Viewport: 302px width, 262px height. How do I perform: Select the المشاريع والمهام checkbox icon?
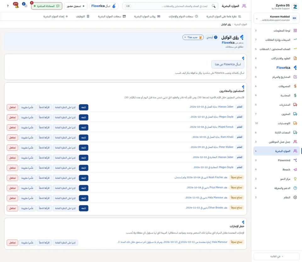click(295, 77)
